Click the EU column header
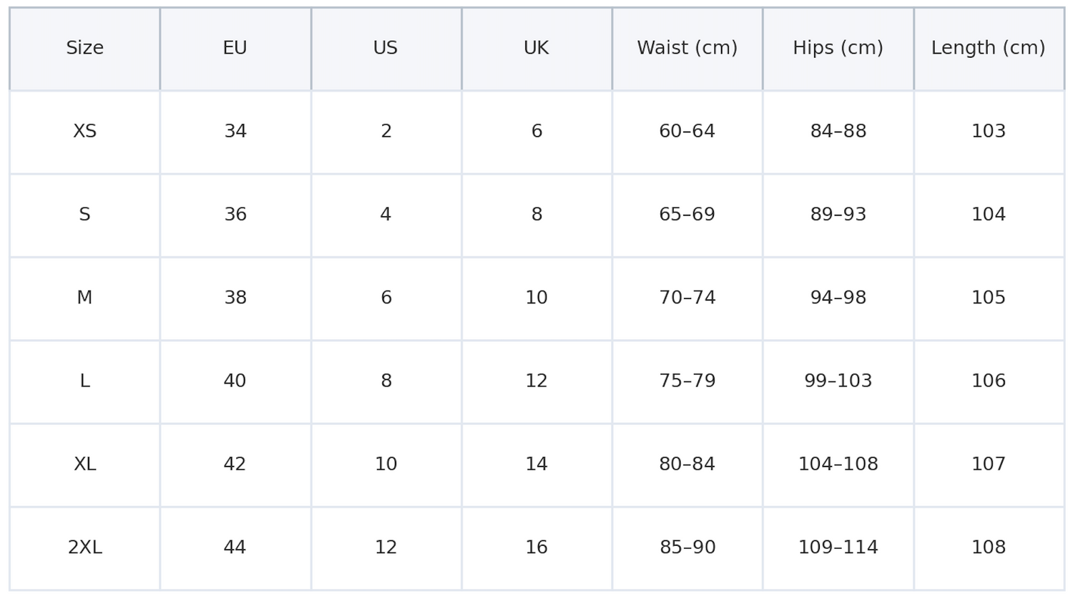Screen dimensions: 1073x599 pyautogui.click(x=235, y=48)
